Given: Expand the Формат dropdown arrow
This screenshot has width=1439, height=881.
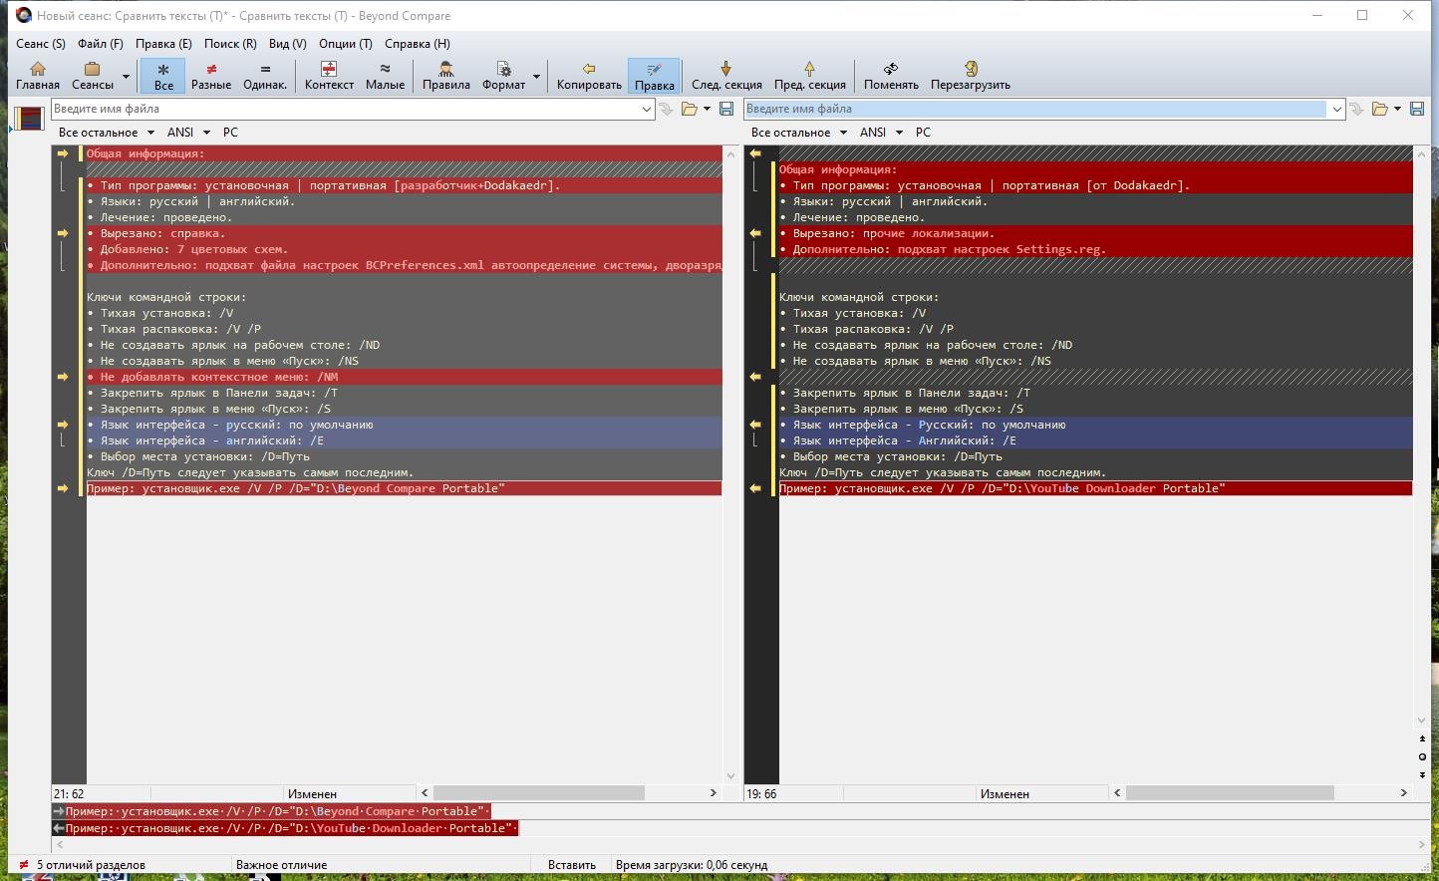Looking at the screenshot, I should [536, 77].
